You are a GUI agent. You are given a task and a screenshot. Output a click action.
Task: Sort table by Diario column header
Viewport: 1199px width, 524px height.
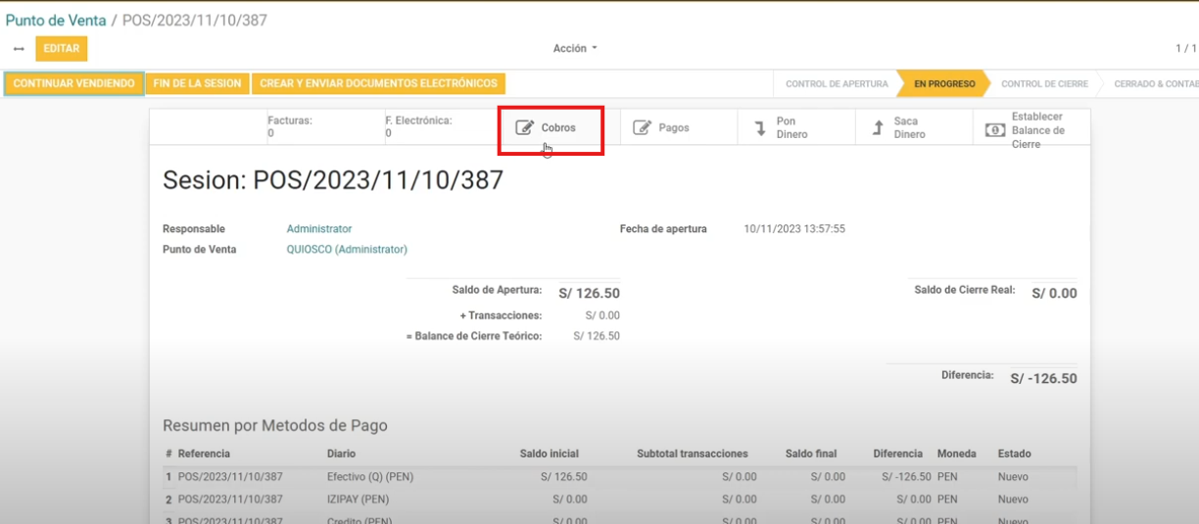pyautogui.click(x=341, y=453)
